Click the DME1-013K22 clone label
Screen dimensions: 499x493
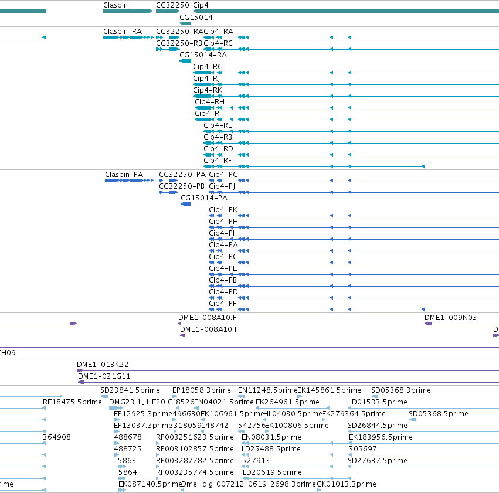(103, 365)
